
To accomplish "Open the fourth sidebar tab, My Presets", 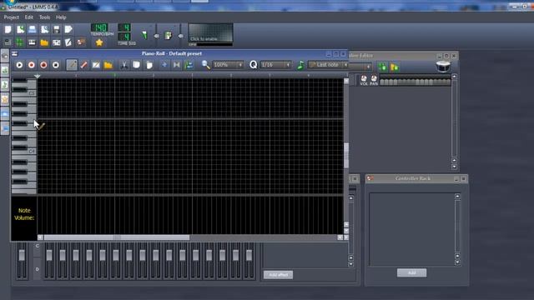I will coord(5,99).
